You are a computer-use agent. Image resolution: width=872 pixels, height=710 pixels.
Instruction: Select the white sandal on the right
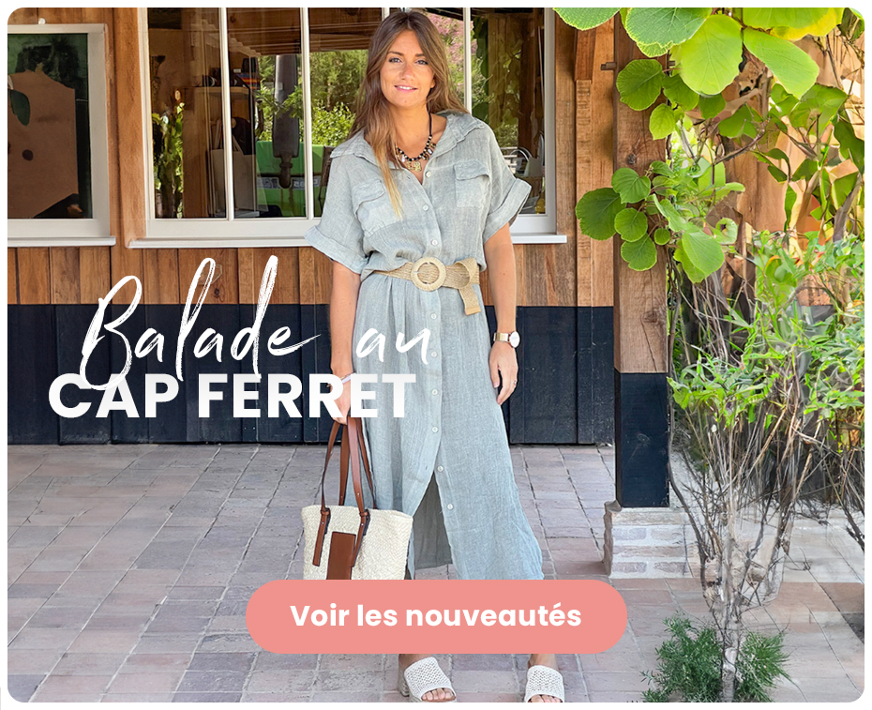click(x=543, y=681)
